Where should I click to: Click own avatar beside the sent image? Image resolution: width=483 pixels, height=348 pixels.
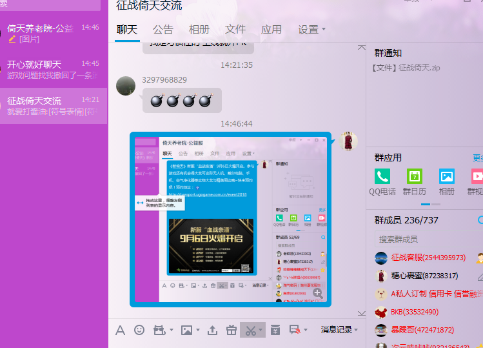[x=348, y=141]
